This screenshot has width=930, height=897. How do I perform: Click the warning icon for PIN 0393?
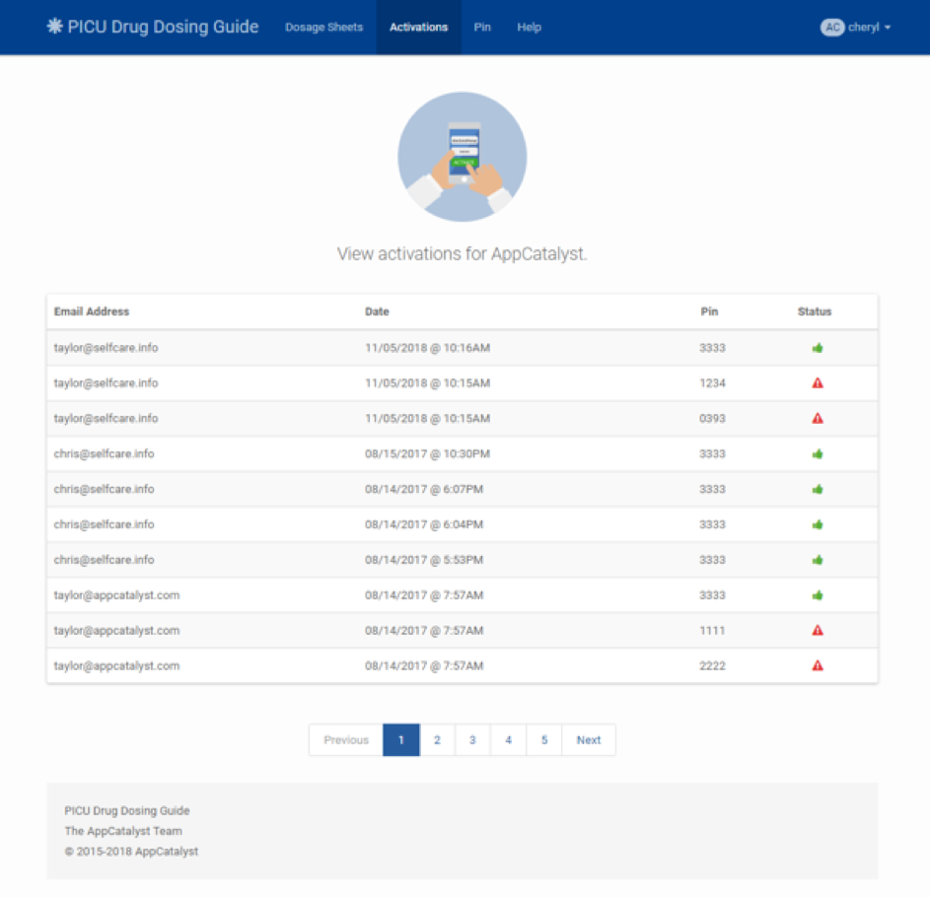818,419
